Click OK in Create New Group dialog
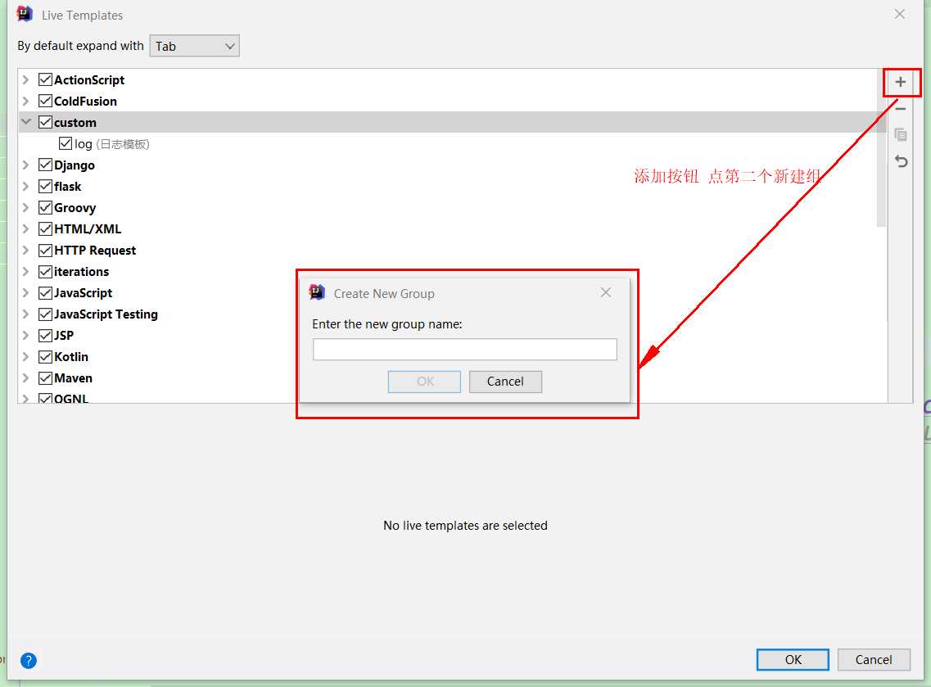The width and height of the screenshot is (931, 687). 424,382
